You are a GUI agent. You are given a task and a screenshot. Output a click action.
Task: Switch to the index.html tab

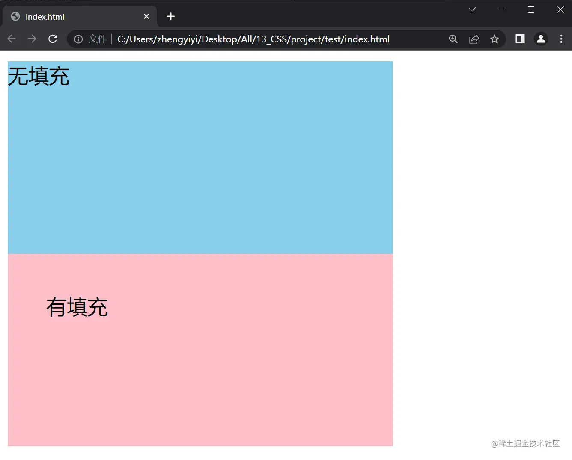point(80,16)
